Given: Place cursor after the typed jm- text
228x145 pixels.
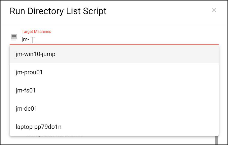Looking at the screenshot, I should click(29, 39).
